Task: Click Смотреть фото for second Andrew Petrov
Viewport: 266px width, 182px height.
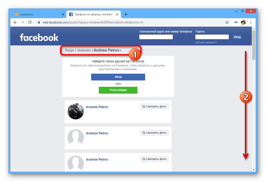Action: click(154, 133)
